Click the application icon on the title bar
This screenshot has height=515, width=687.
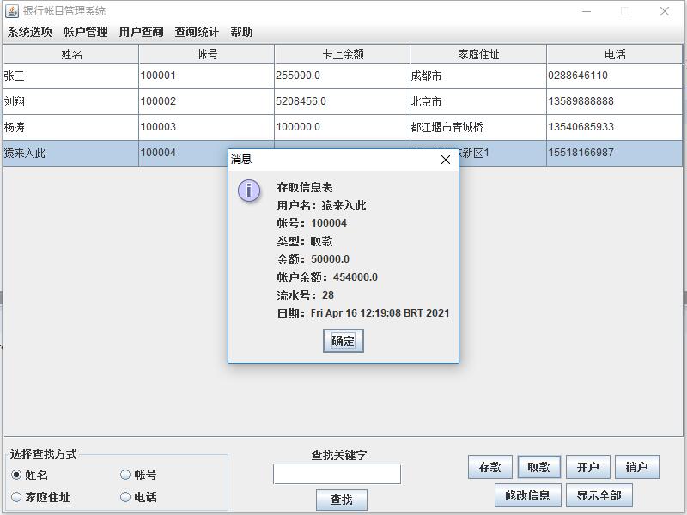14,11
